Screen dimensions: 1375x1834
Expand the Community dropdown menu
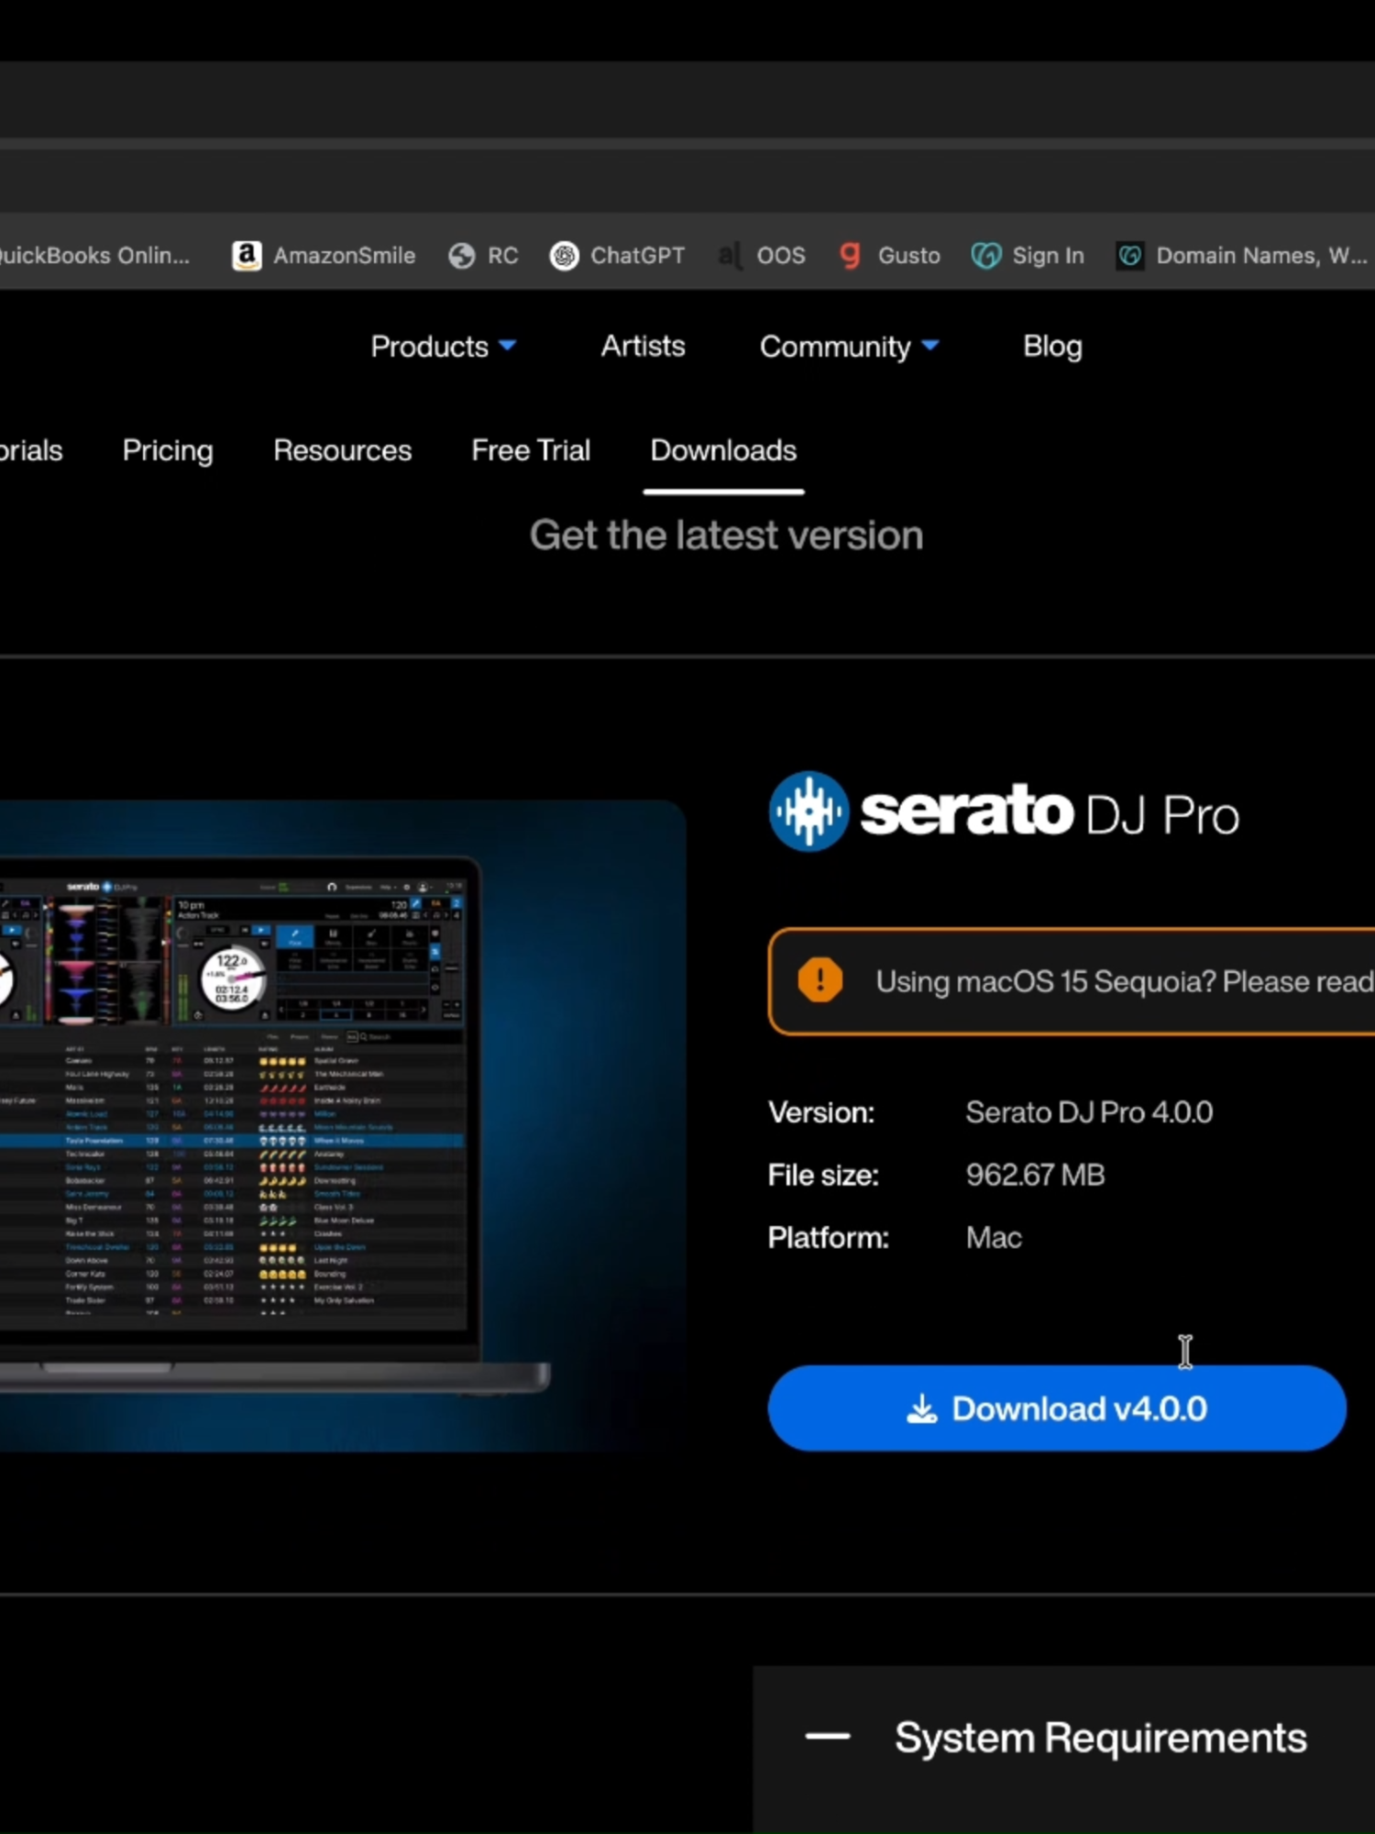coord(850,347)
